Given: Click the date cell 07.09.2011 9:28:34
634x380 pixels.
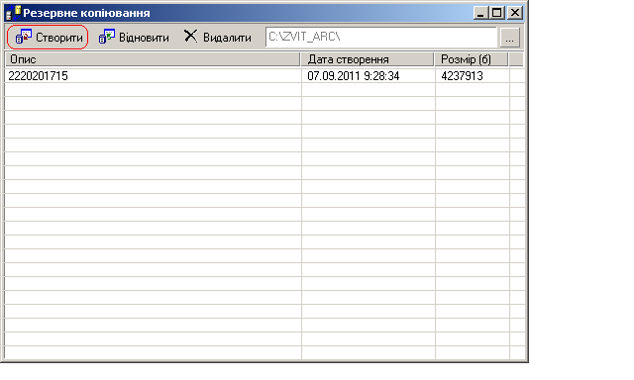Looking at the screenshot, I should [354, 76].
